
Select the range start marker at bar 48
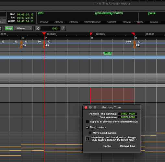pyautogui.click(x=91, y=34)
